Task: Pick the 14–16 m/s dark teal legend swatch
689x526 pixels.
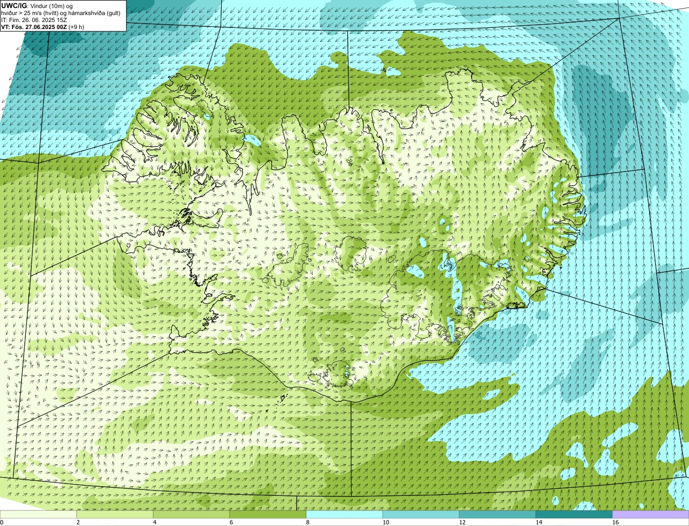Action: (x=574, y=514)
